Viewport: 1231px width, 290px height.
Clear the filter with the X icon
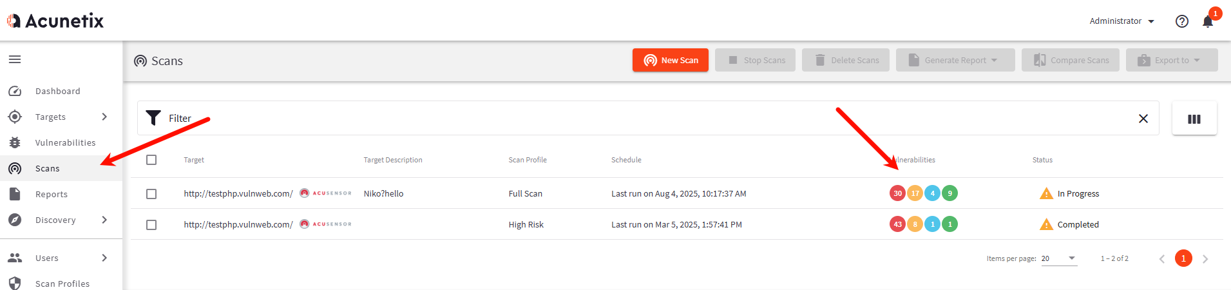1143,119
